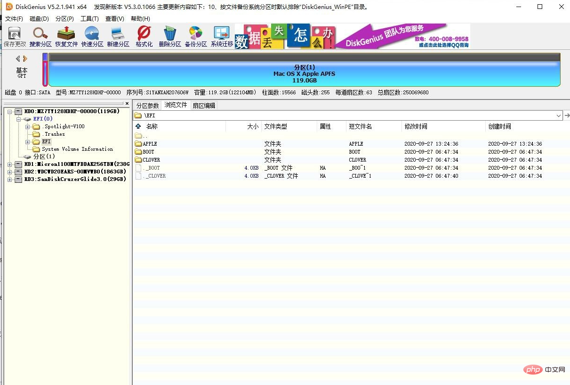Viewport: 570px width, 385px height.
Task: Sort by the 文件类型 column header
Action: tap(290, 126)
